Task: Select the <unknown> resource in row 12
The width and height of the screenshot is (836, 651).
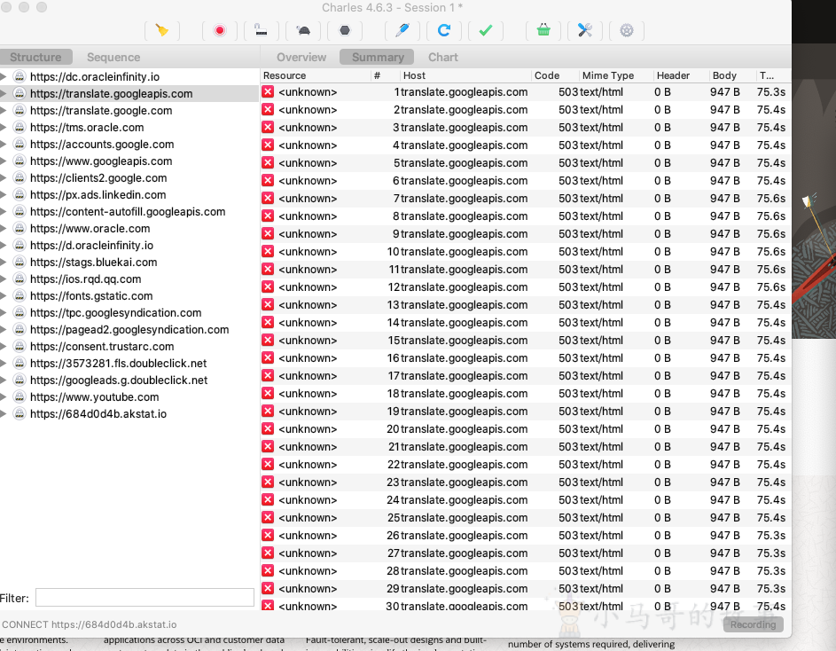Action: 308,287
